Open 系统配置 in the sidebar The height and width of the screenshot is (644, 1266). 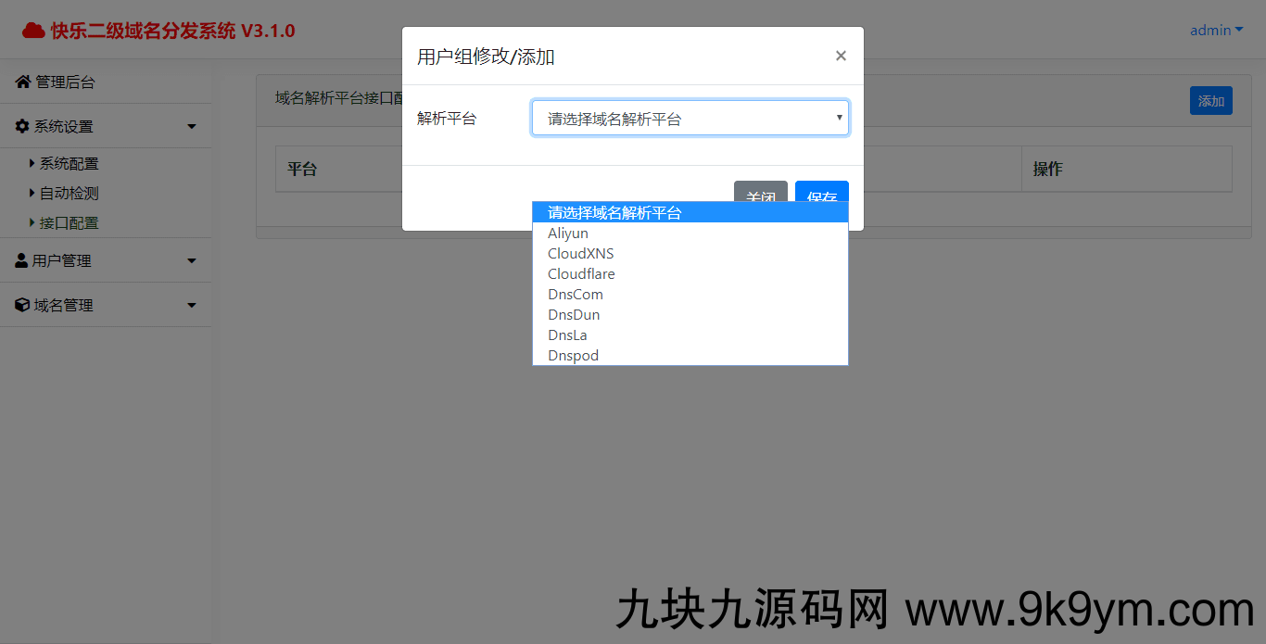pyautogui.click(x=69, y=164)
